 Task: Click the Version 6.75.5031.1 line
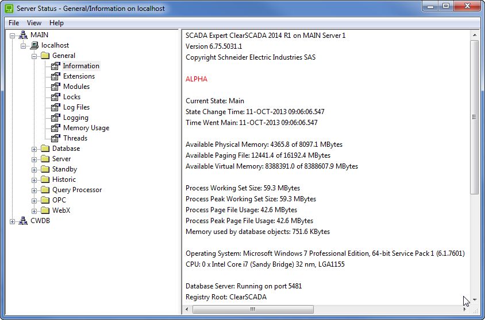[x=214, y=46]
